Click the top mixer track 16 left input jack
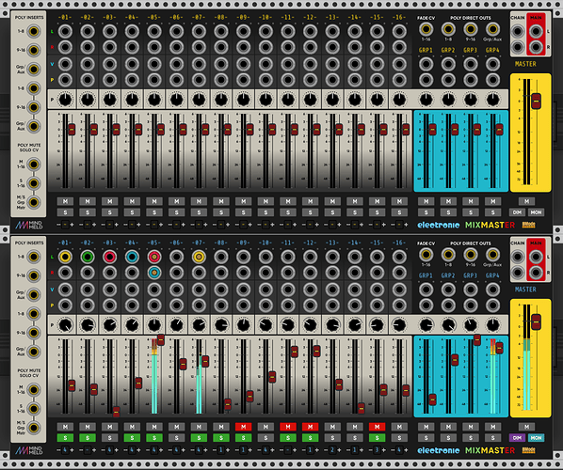The height and width of the screenshot is (470, 563). click(x=399, y=31)
